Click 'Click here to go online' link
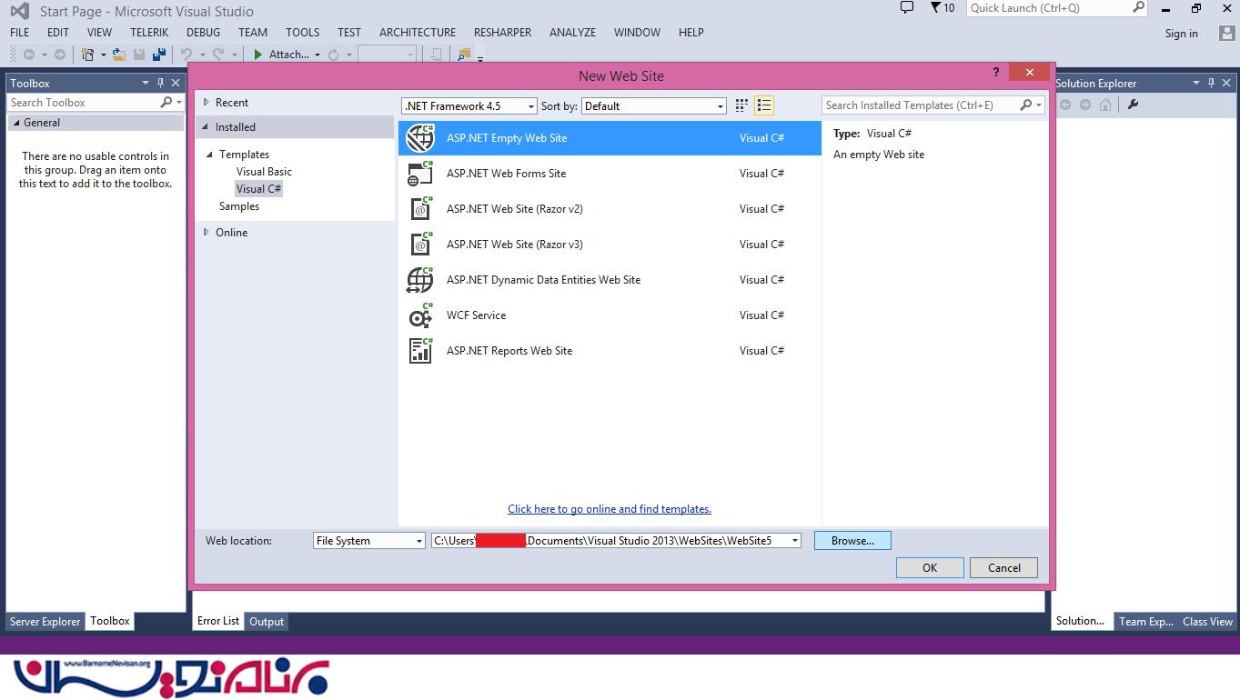1240x700 pixels. coord(609,509)
